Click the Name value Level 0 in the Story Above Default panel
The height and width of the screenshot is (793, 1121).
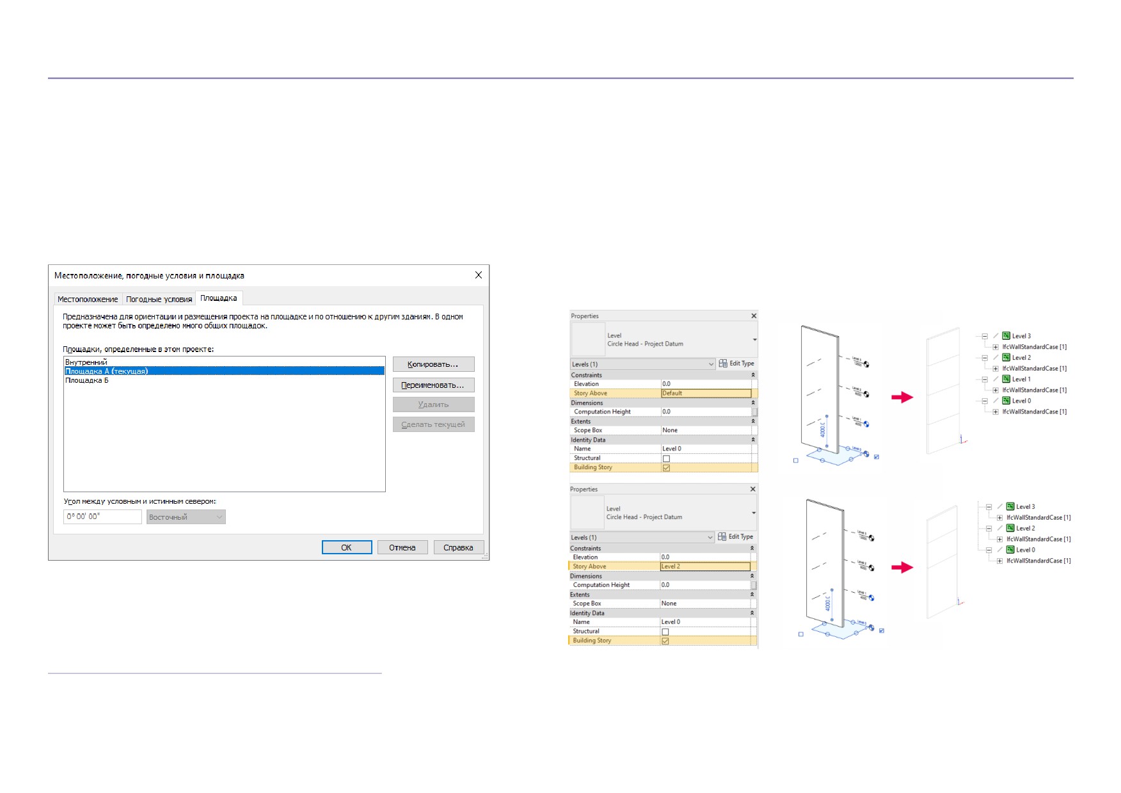point(706,449)
